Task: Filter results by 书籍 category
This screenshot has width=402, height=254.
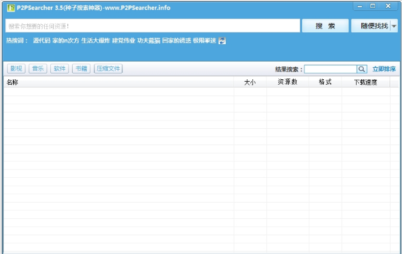Action: tap(81, 68)
